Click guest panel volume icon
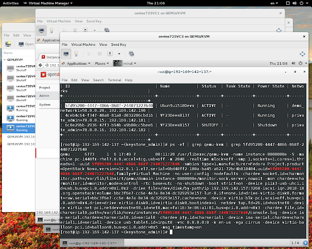The height and width of the screenshot is (249, 312). (293, 63)
